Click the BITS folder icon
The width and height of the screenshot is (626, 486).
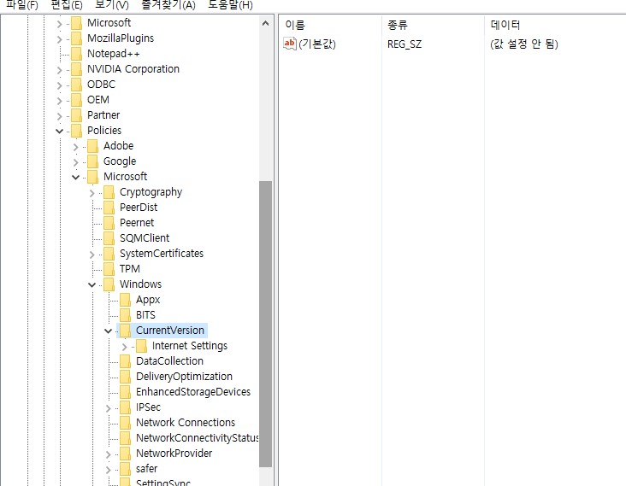pos(125,315)
